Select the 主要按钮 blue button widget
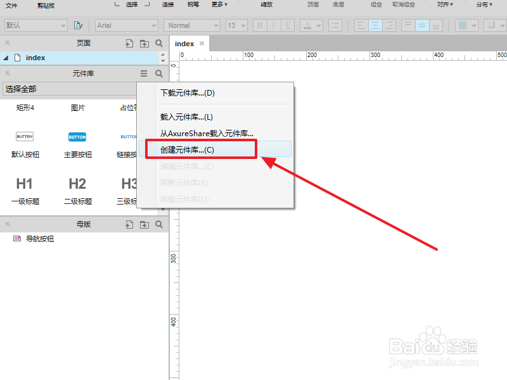The width and height of the screenshot is (507, 380). (x=77, y=137)
